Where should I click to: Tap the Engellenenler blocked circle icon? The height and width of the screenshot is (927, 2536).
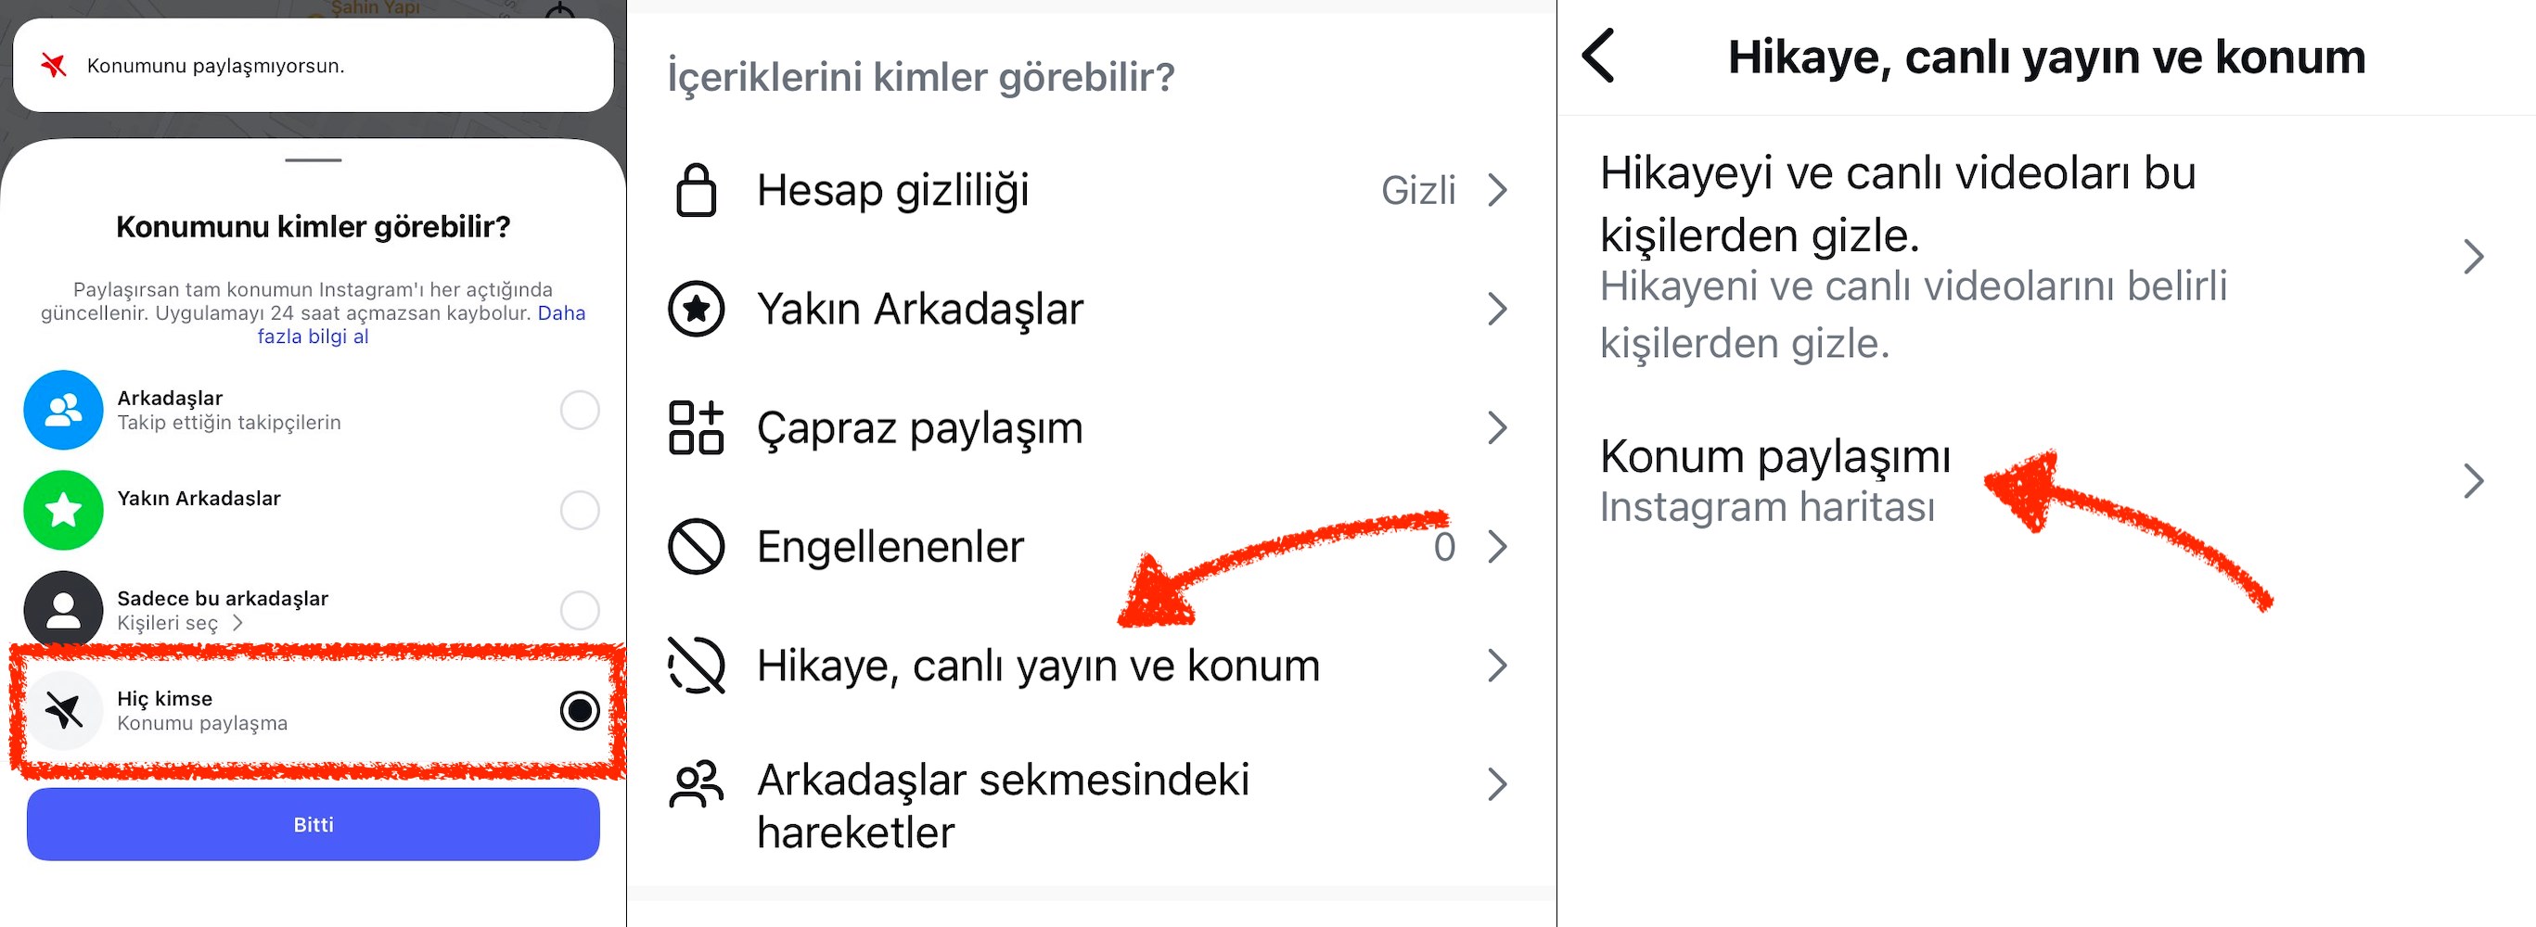coord(696,546)
